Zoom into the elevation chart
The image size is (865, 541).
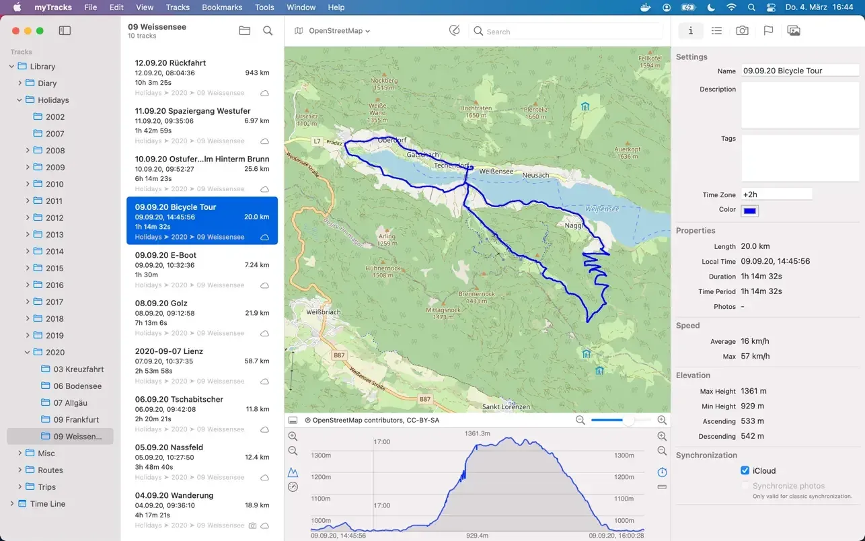(292, 436)
